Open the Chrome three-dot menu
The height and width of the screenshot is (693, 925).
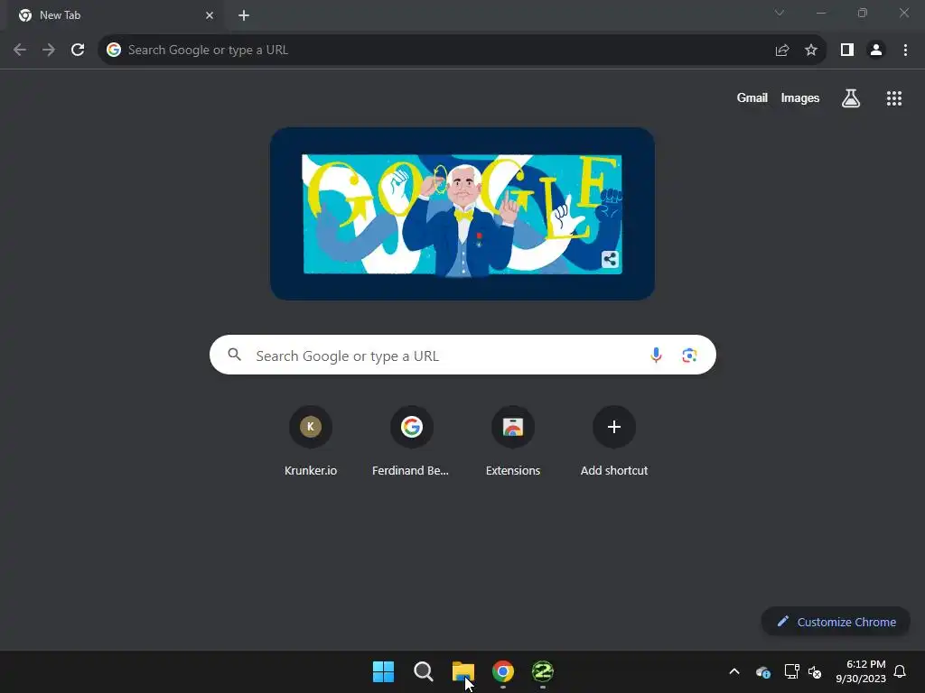tap(905, 51)
